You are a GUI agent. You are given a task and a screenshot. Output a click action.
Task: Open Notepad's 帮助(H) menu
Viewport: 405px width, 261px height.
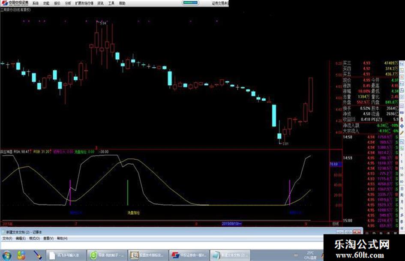(62, 239)
